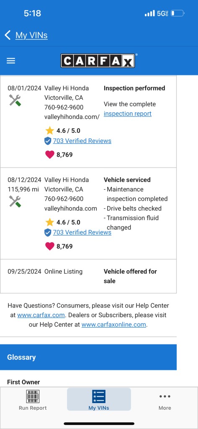Open the Run Report tab
Screen dimensions: 198x429
[33, 400]
